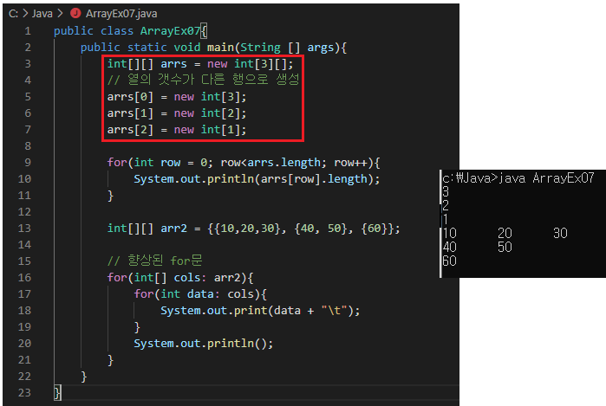Click the 'java ArrayEx07' command in terminal

coord(545,178)
